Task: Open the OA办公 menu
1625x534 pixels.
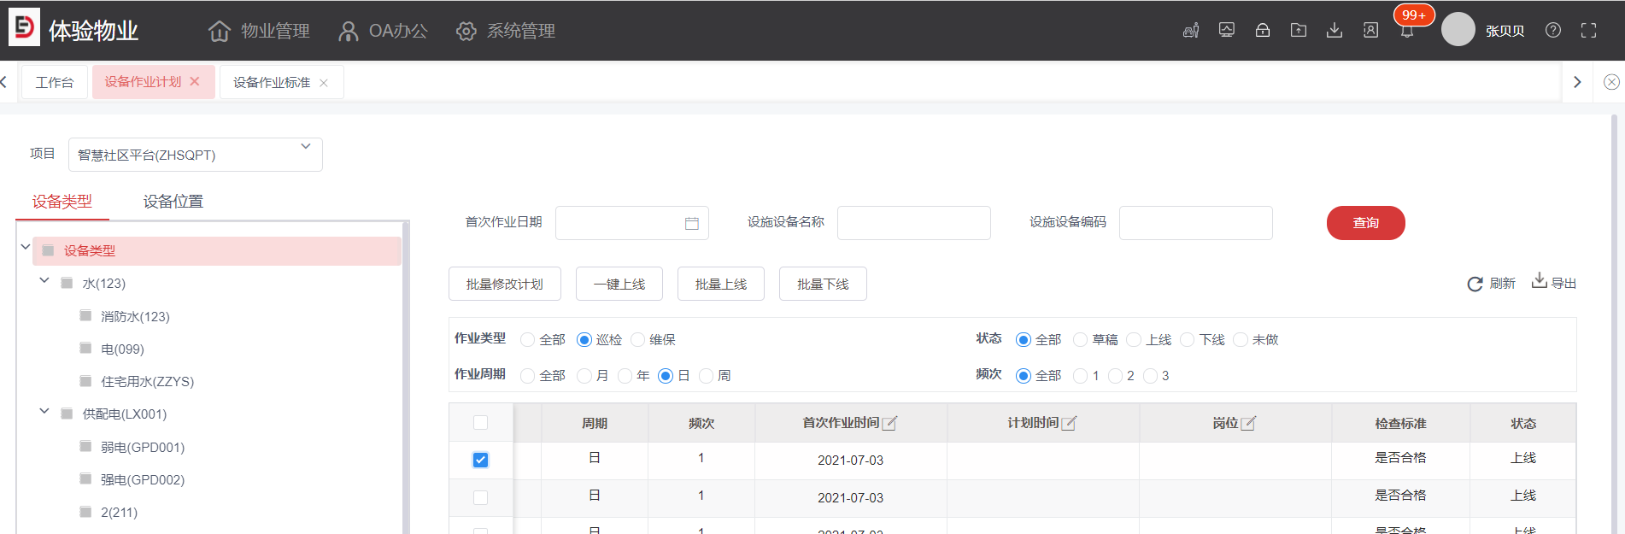Action: coord(383,31)
